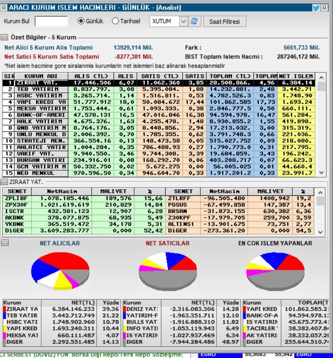
Task: Select the HALK YATIRIM row
Action: [x=159, y=121]
